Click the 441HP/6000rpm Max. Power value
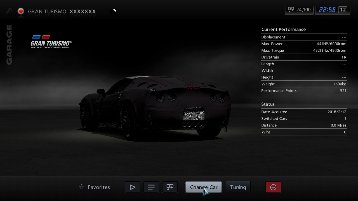358x201 pixels. click(331, 44)
